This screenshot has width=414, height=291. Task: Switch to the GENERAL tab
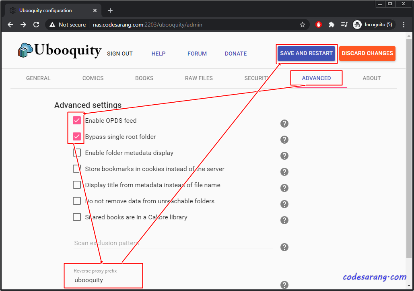pos(38,78)
